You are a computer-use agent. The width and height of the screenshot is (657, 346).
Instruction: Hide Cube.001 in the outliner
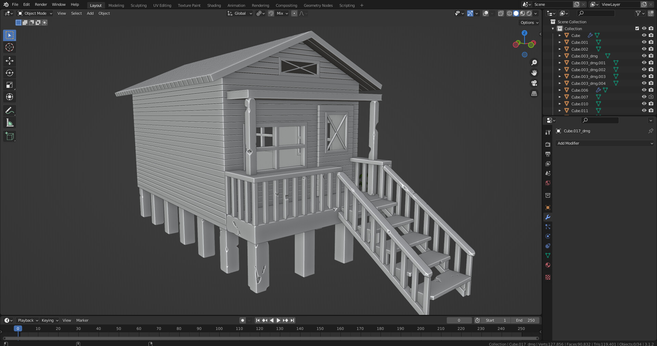coord(644,42)
